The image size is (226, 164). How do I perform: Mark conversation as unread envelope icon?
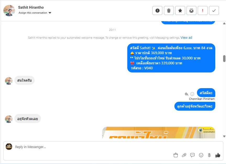point(191,10)
